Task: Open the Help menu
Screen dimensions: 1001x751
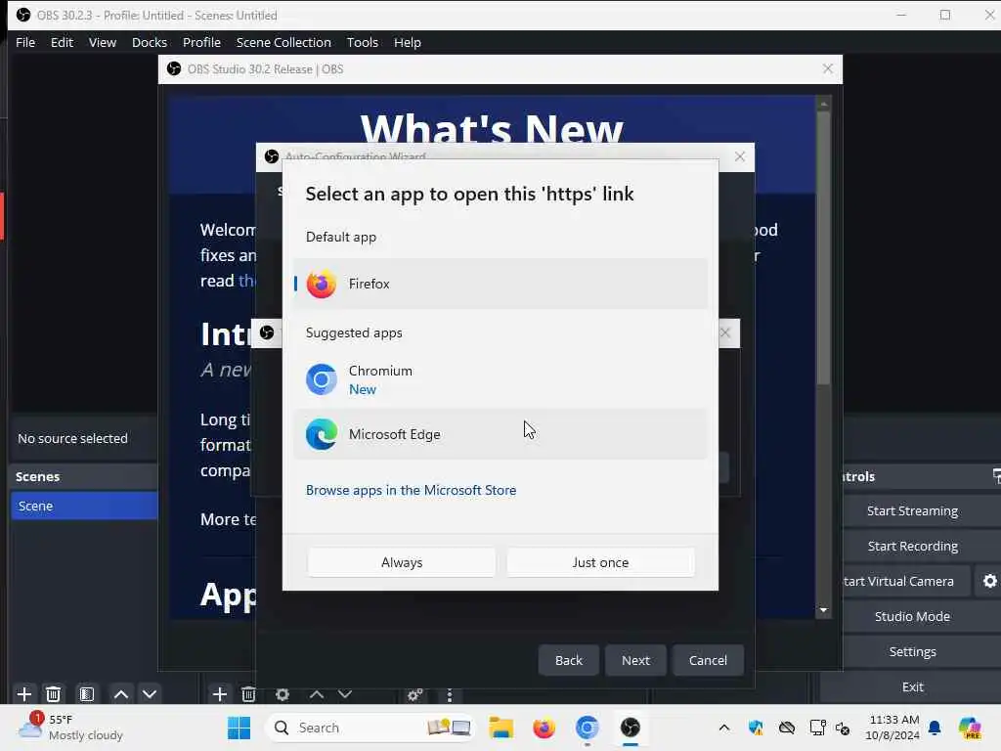Action: (x=408, y=42)
